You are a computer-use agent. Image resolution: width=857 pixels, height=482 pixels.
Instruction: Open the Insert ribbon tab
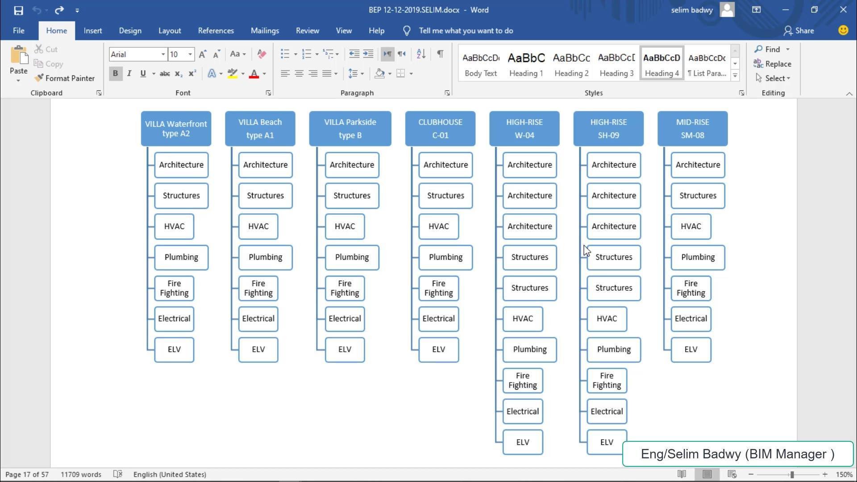point(93,31)
